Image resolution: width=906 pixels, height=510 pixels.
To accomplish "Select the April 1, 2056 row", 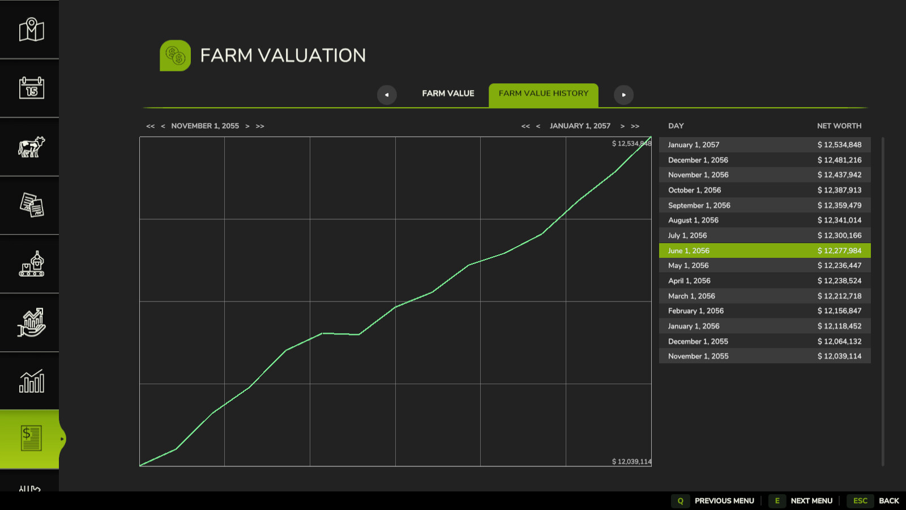I will pyautogui.click(x=765, y=280).
